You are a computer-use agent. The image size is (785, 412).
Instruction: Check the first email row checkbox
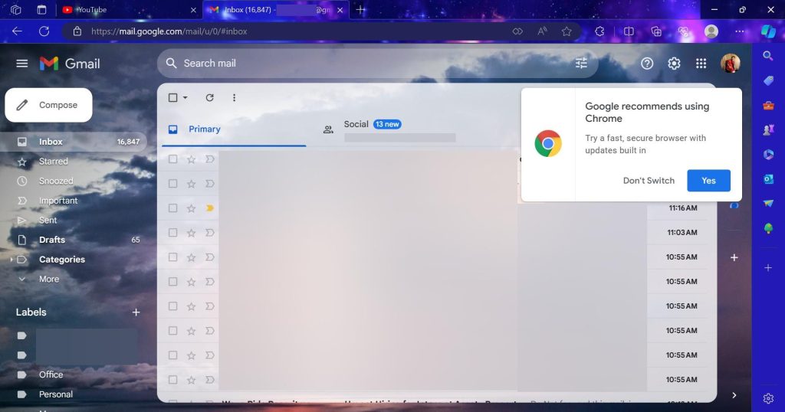(x=172, y=159)
